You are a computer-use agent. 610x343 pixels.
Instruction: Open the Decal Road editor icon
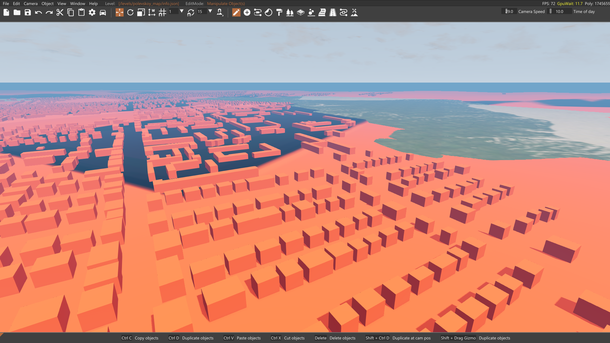[333, 12]
